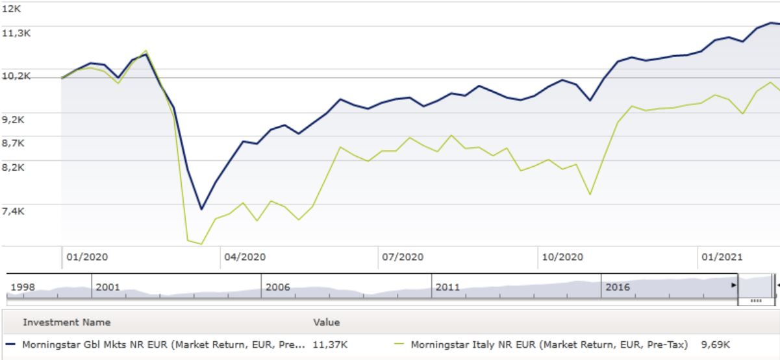Click the Investment Name column header
The width and height of the screenshot is (780, 360).
(67, 322)
